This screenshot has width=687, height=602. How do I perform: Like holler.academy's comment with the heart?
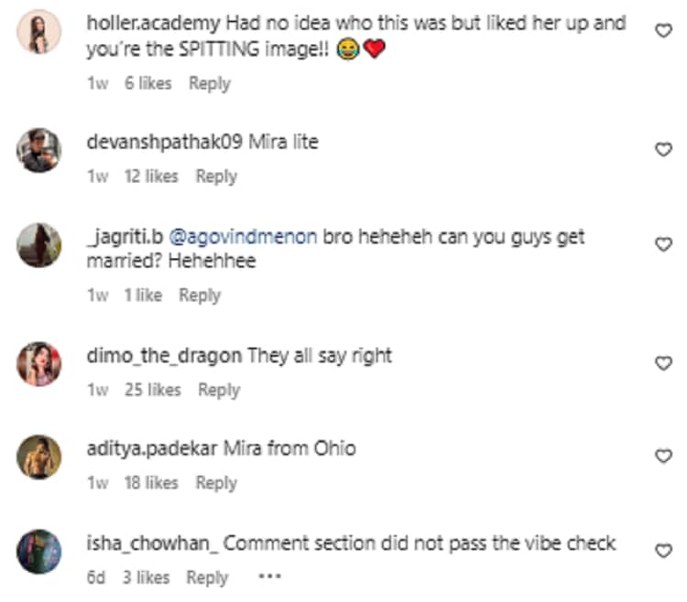(664, 31)
